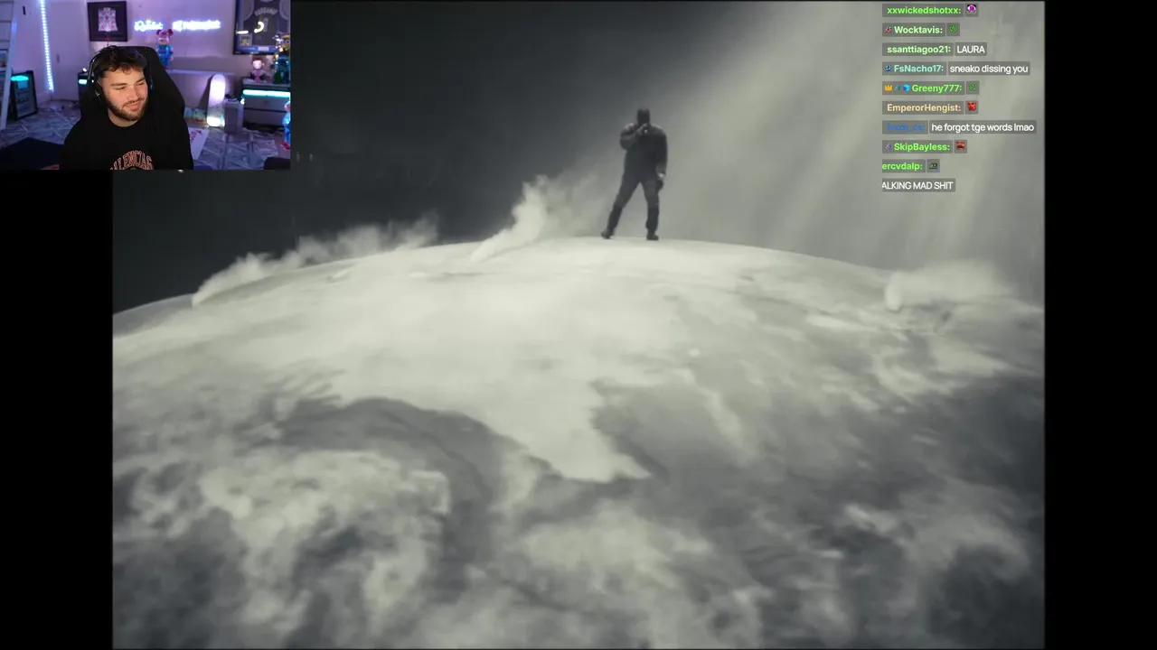Select the ssanttiagoo21 username in chat
Screen dimensions: 1157x650
918,49
